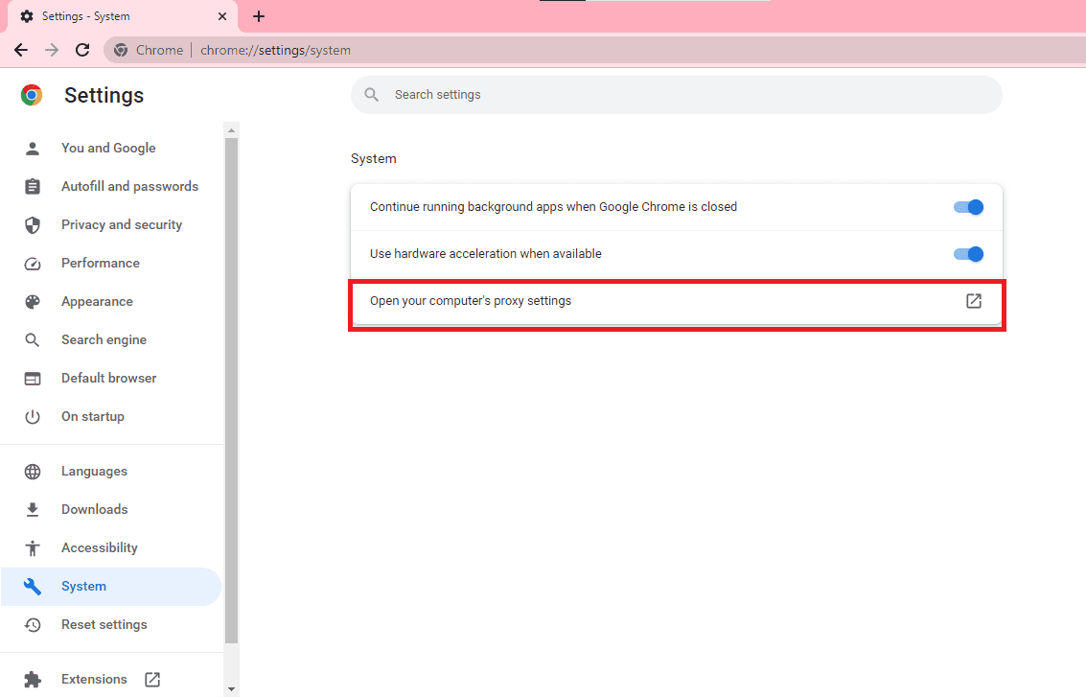
Task: Click the Privacy and security shield icon
Action: point(34,224)
